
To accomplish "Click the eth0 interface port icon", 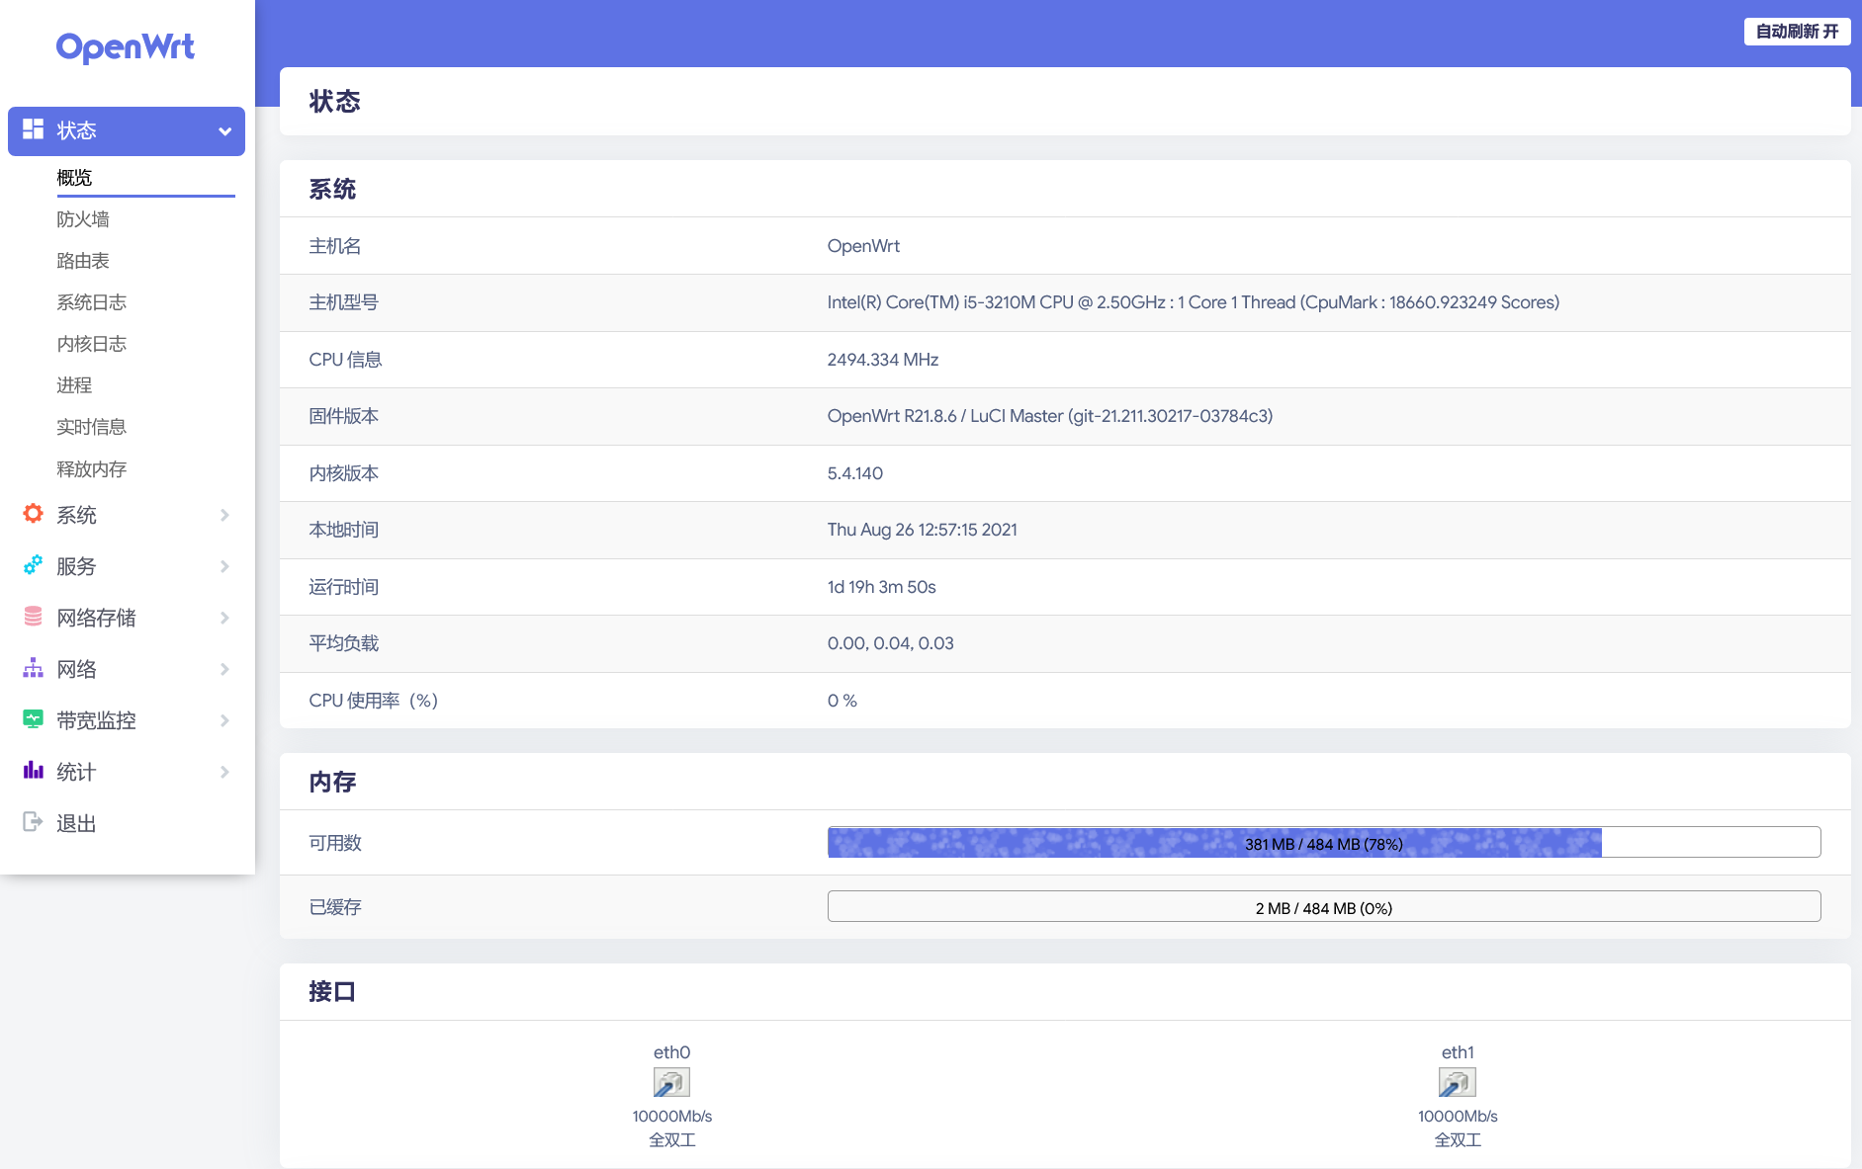I will click(x=671, y=1083).
